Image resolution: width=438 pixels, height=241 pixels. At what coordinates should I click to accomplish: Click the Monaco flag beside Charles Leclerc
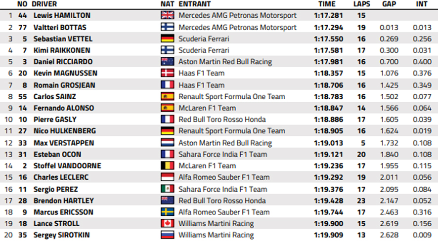pyautogui.click(x=168, y=177)
